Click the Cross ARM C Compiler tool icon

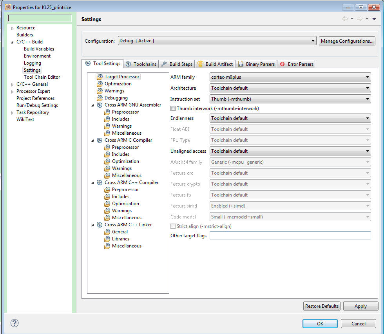(100, 140)
